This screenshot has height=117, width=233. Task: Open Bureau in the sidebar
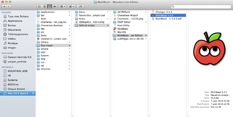18,25
